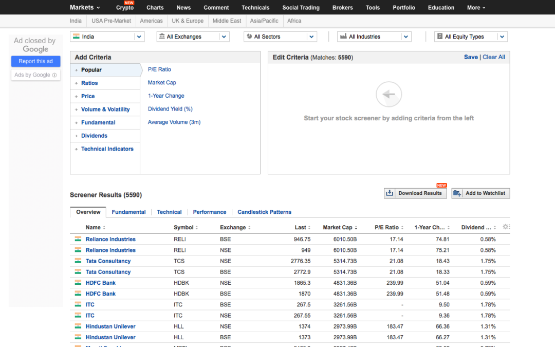Open the Charts menu item

pyautogui.click(x=155, y=7)
